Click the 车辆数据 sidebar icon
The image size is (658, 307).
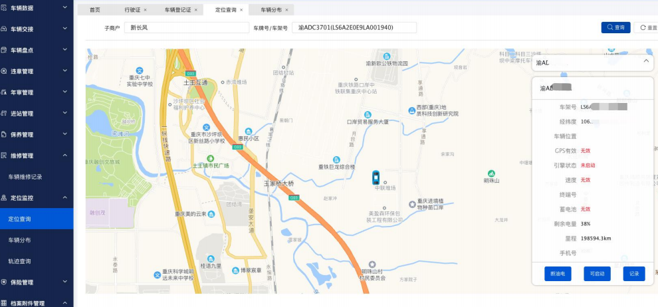pyautogui.click(x=5, y=7)
